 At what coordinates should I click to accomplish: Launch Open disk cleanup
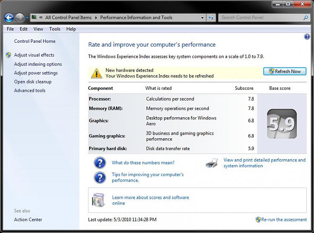coord(33,82)
